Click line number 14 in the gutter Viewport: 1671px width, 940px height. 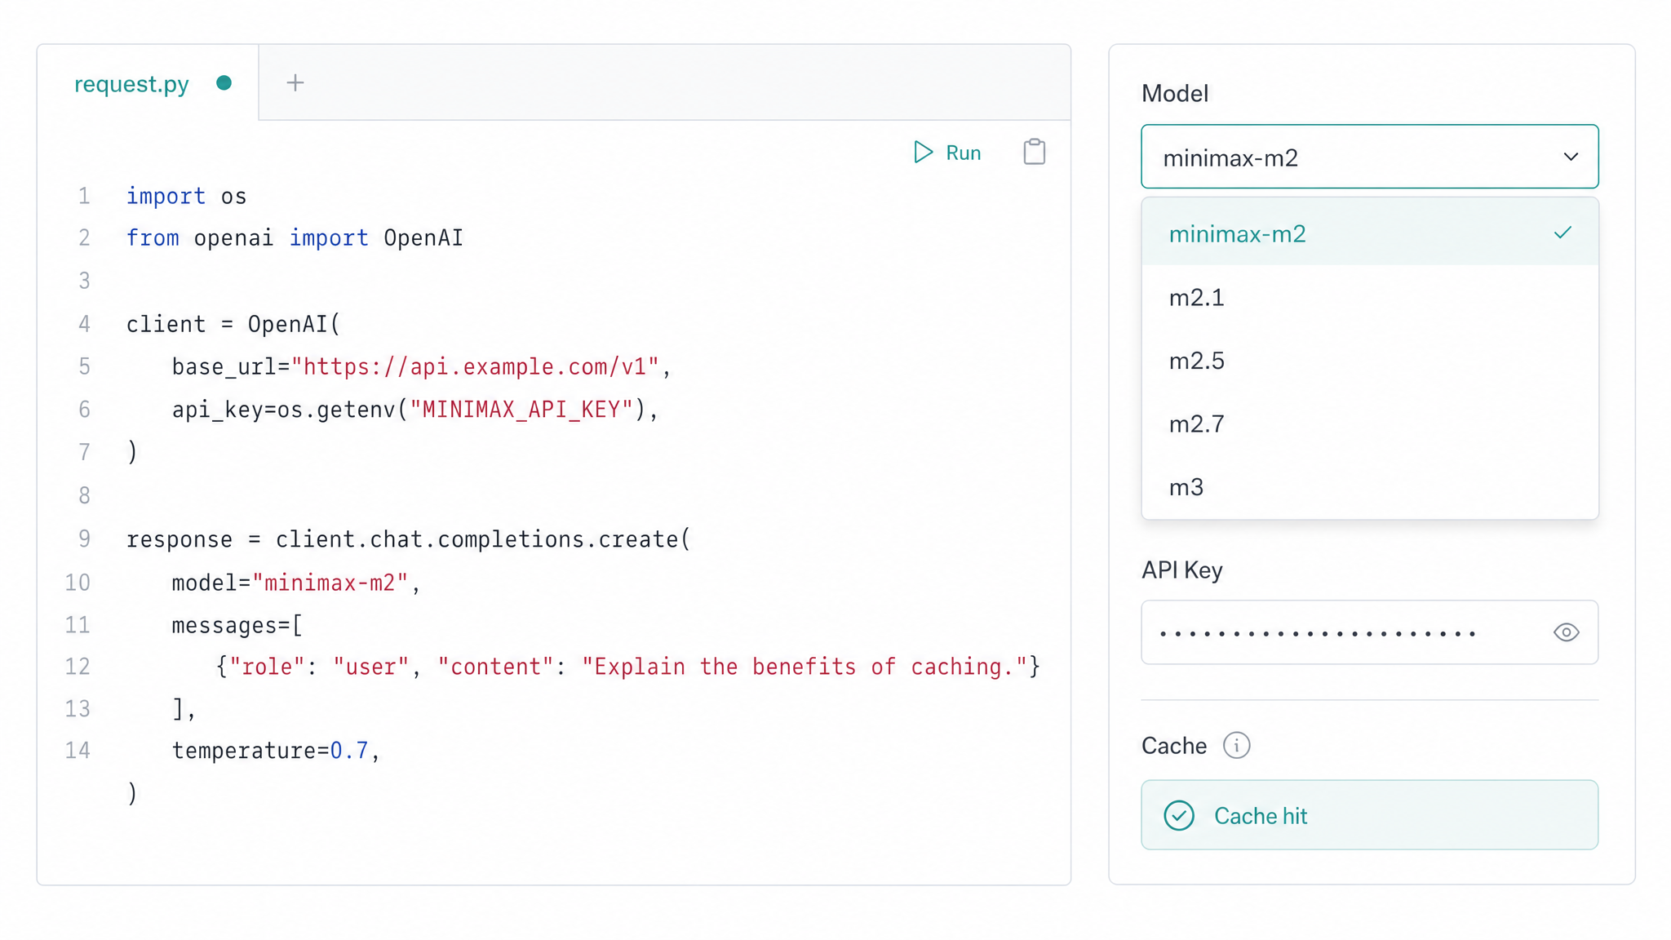point(78,750)
